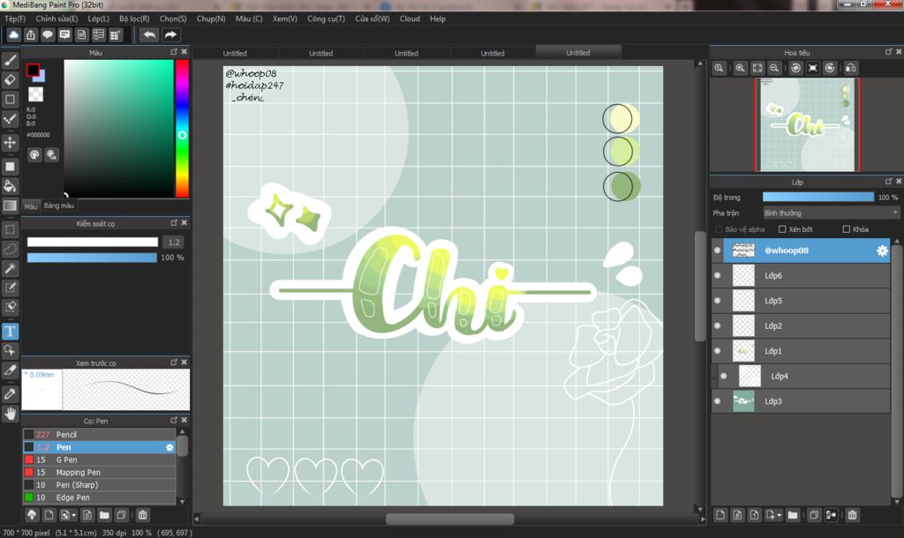Create new layer in Layer panel bottom

click(720, 515)
